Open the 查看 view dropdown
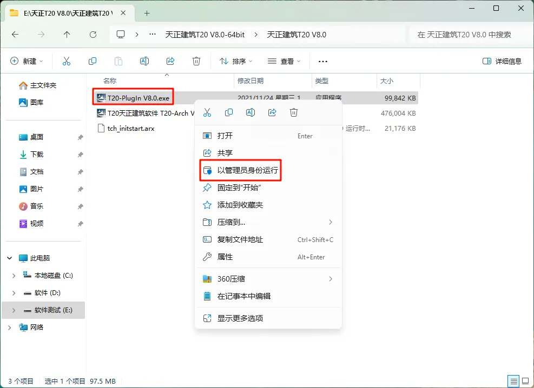Viewport: 534px width, 388px height. point(284,61)
